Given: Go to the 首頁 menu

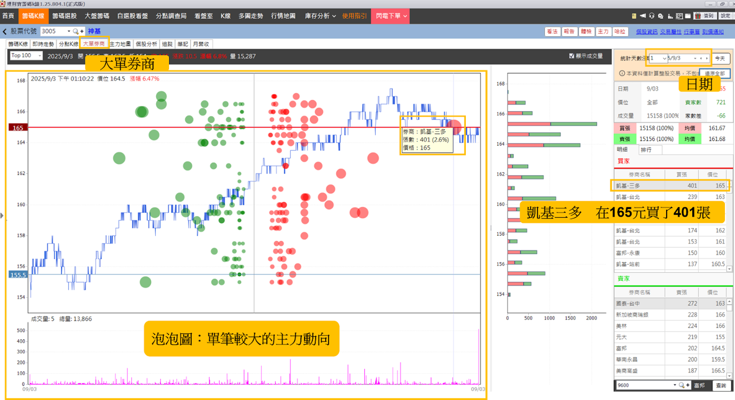Looking at the screenshot, I should (8, 16).
